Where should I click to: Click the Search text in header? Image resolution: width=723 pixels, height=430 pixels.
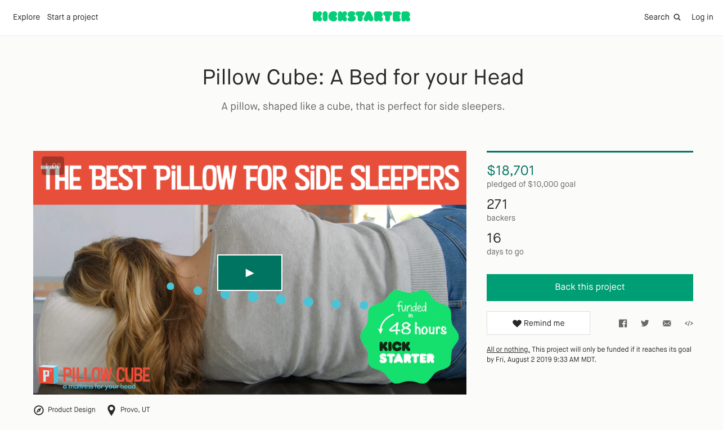tap(657, 17)
